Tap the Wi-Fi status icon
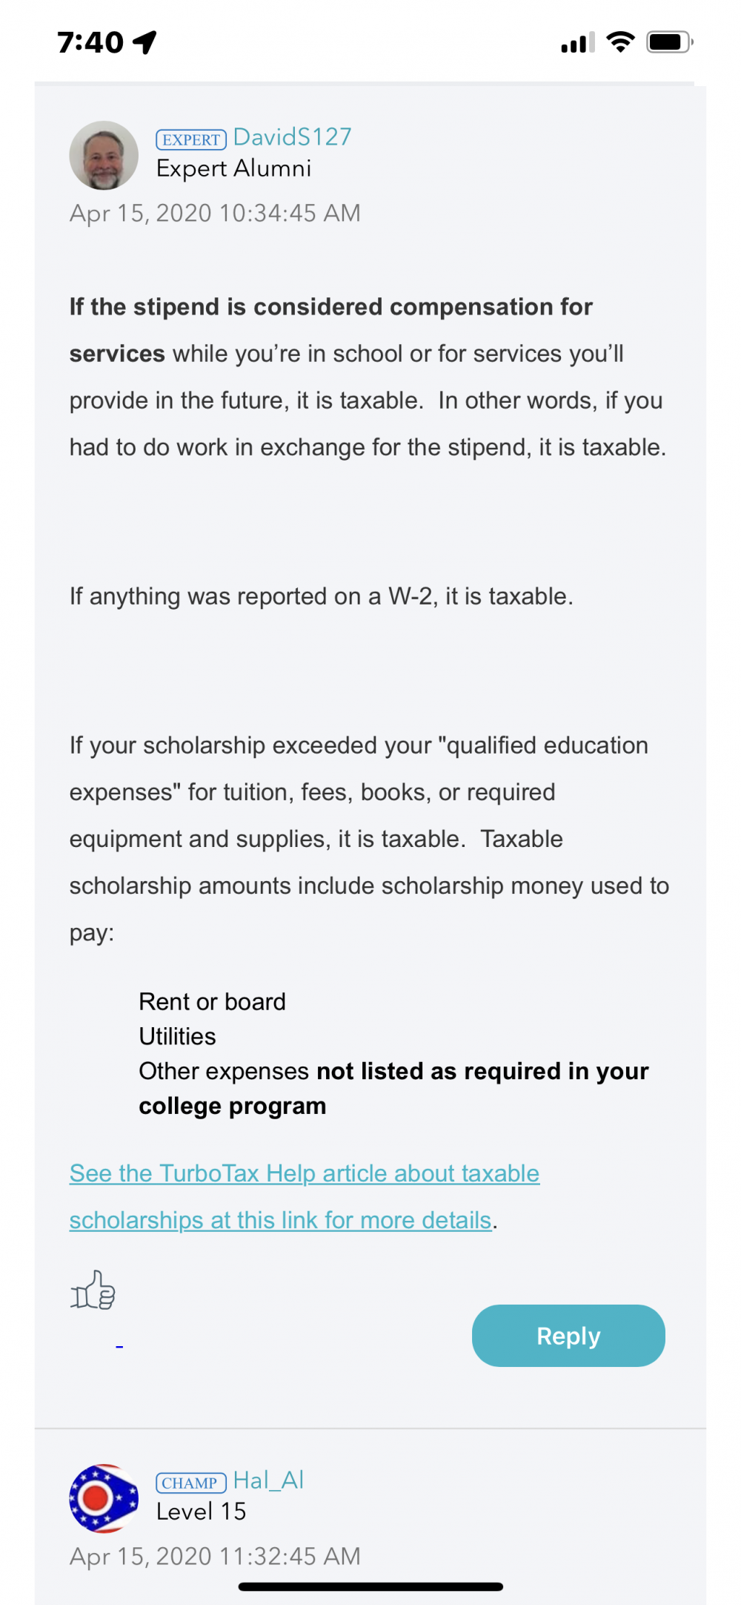This screenshot has width=741, height=1605. click(x=620, y=42)
